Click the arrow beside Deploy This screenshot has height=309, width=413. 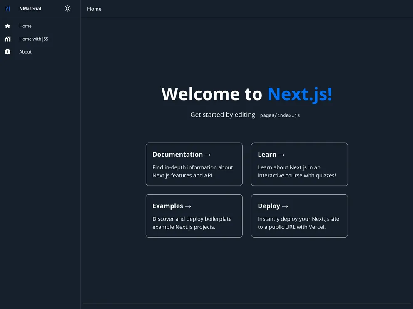[x=285, y=206]
